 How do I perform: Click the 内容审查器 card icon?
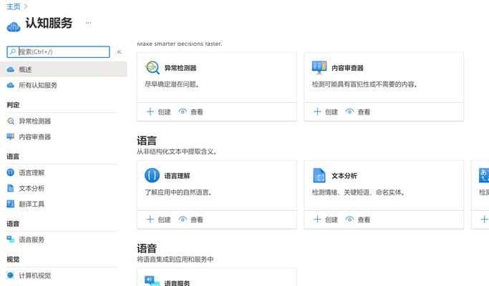(319, 67)
